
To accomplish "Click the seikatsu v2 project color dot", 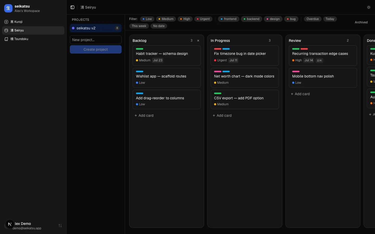I will 73,28.
